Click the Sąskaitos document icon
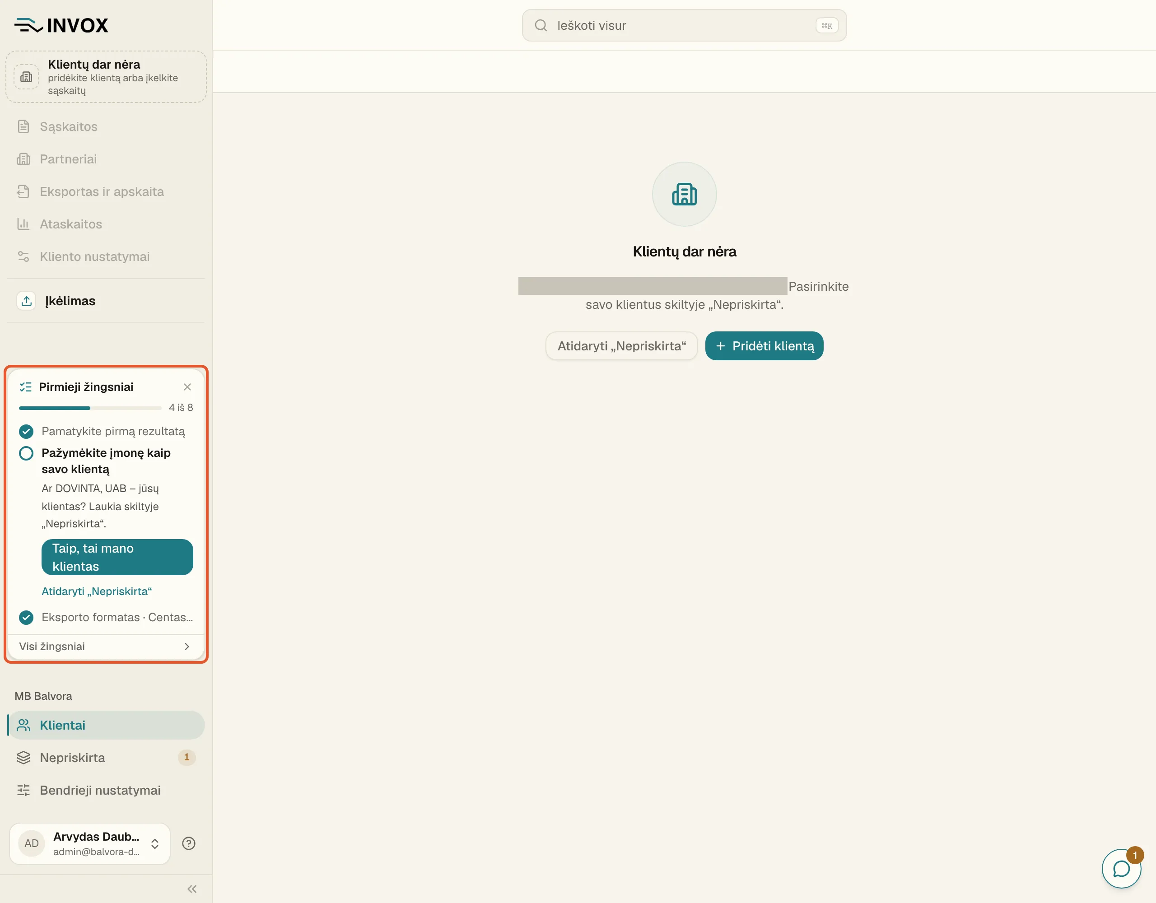1156x903 pixels. [x=23, y=126]
